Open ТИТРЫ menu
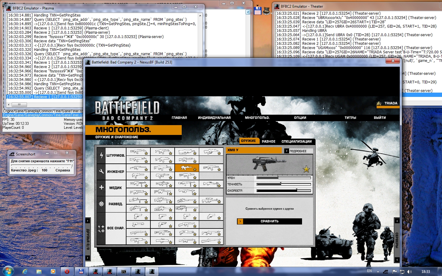Screen dimensions: 442x276 pos(350,118)
